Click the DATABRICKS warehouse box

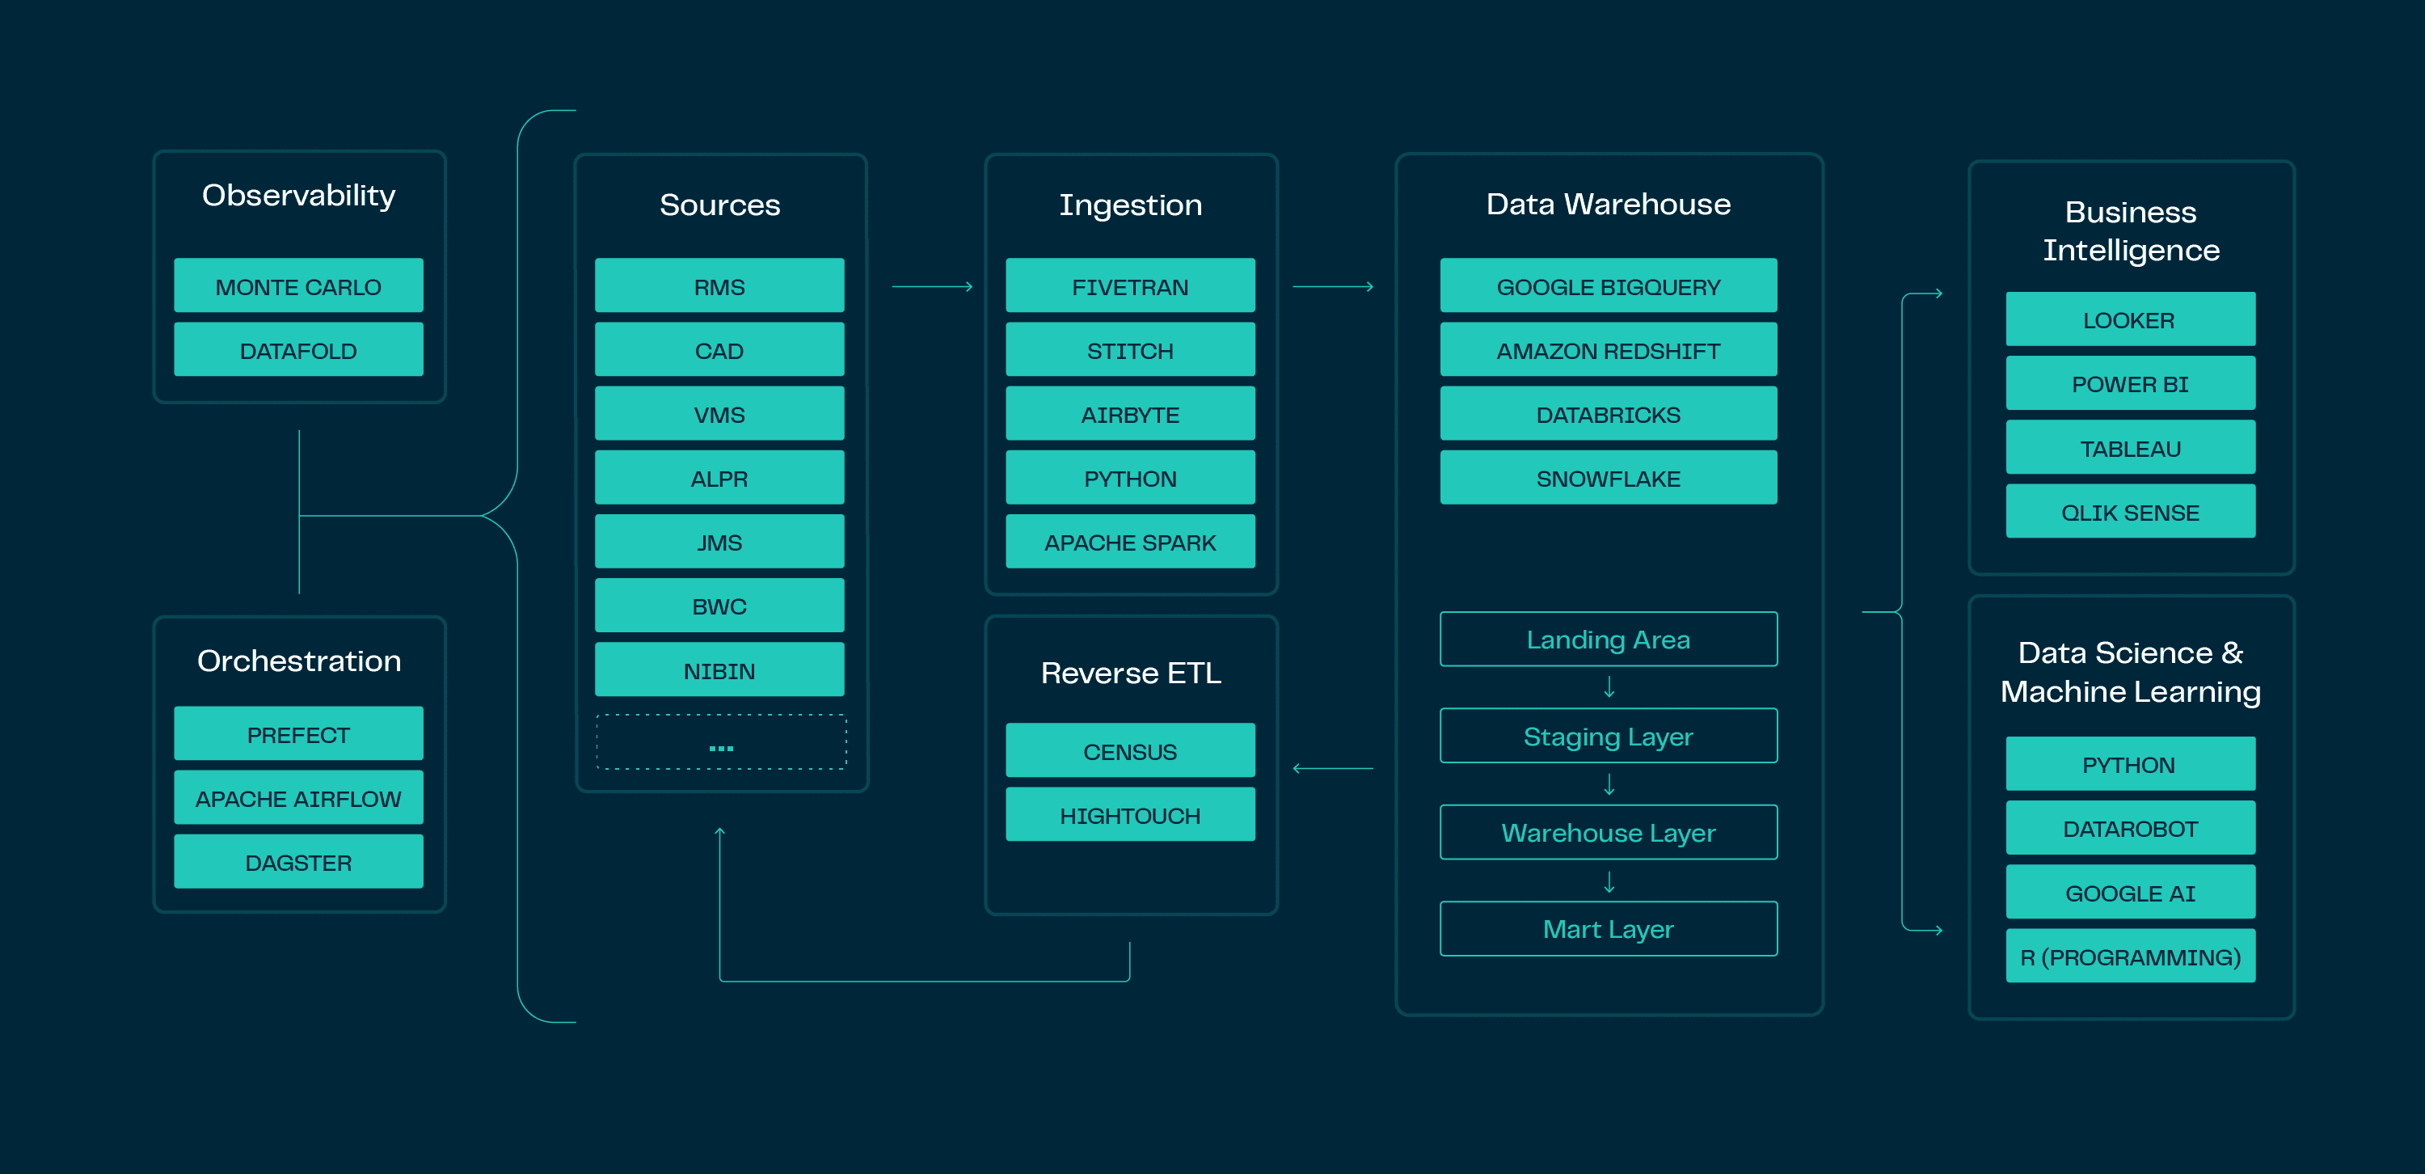(x=1608, y=413)
